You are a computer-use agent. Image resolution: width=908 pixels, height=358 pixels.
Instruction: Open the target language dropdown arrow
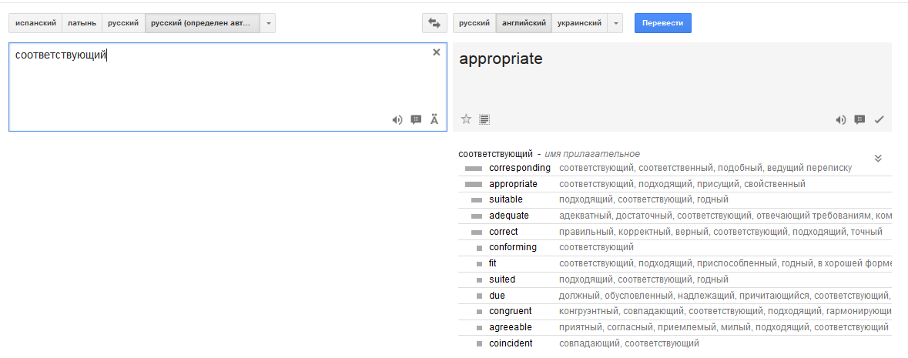(x=615, y=23)
